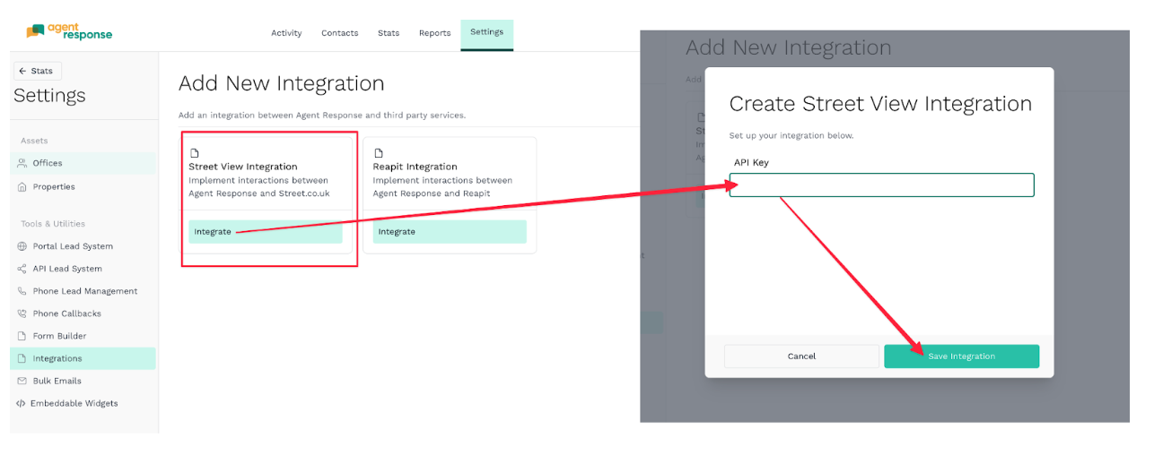Click the Form Builder document icon

[22, 336]
